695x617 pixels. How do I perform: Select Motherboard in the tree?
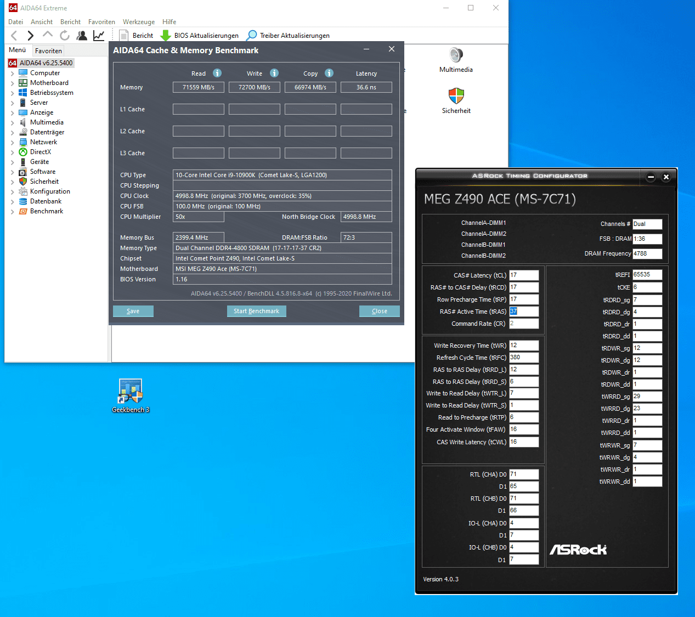(x=49, y=83)
